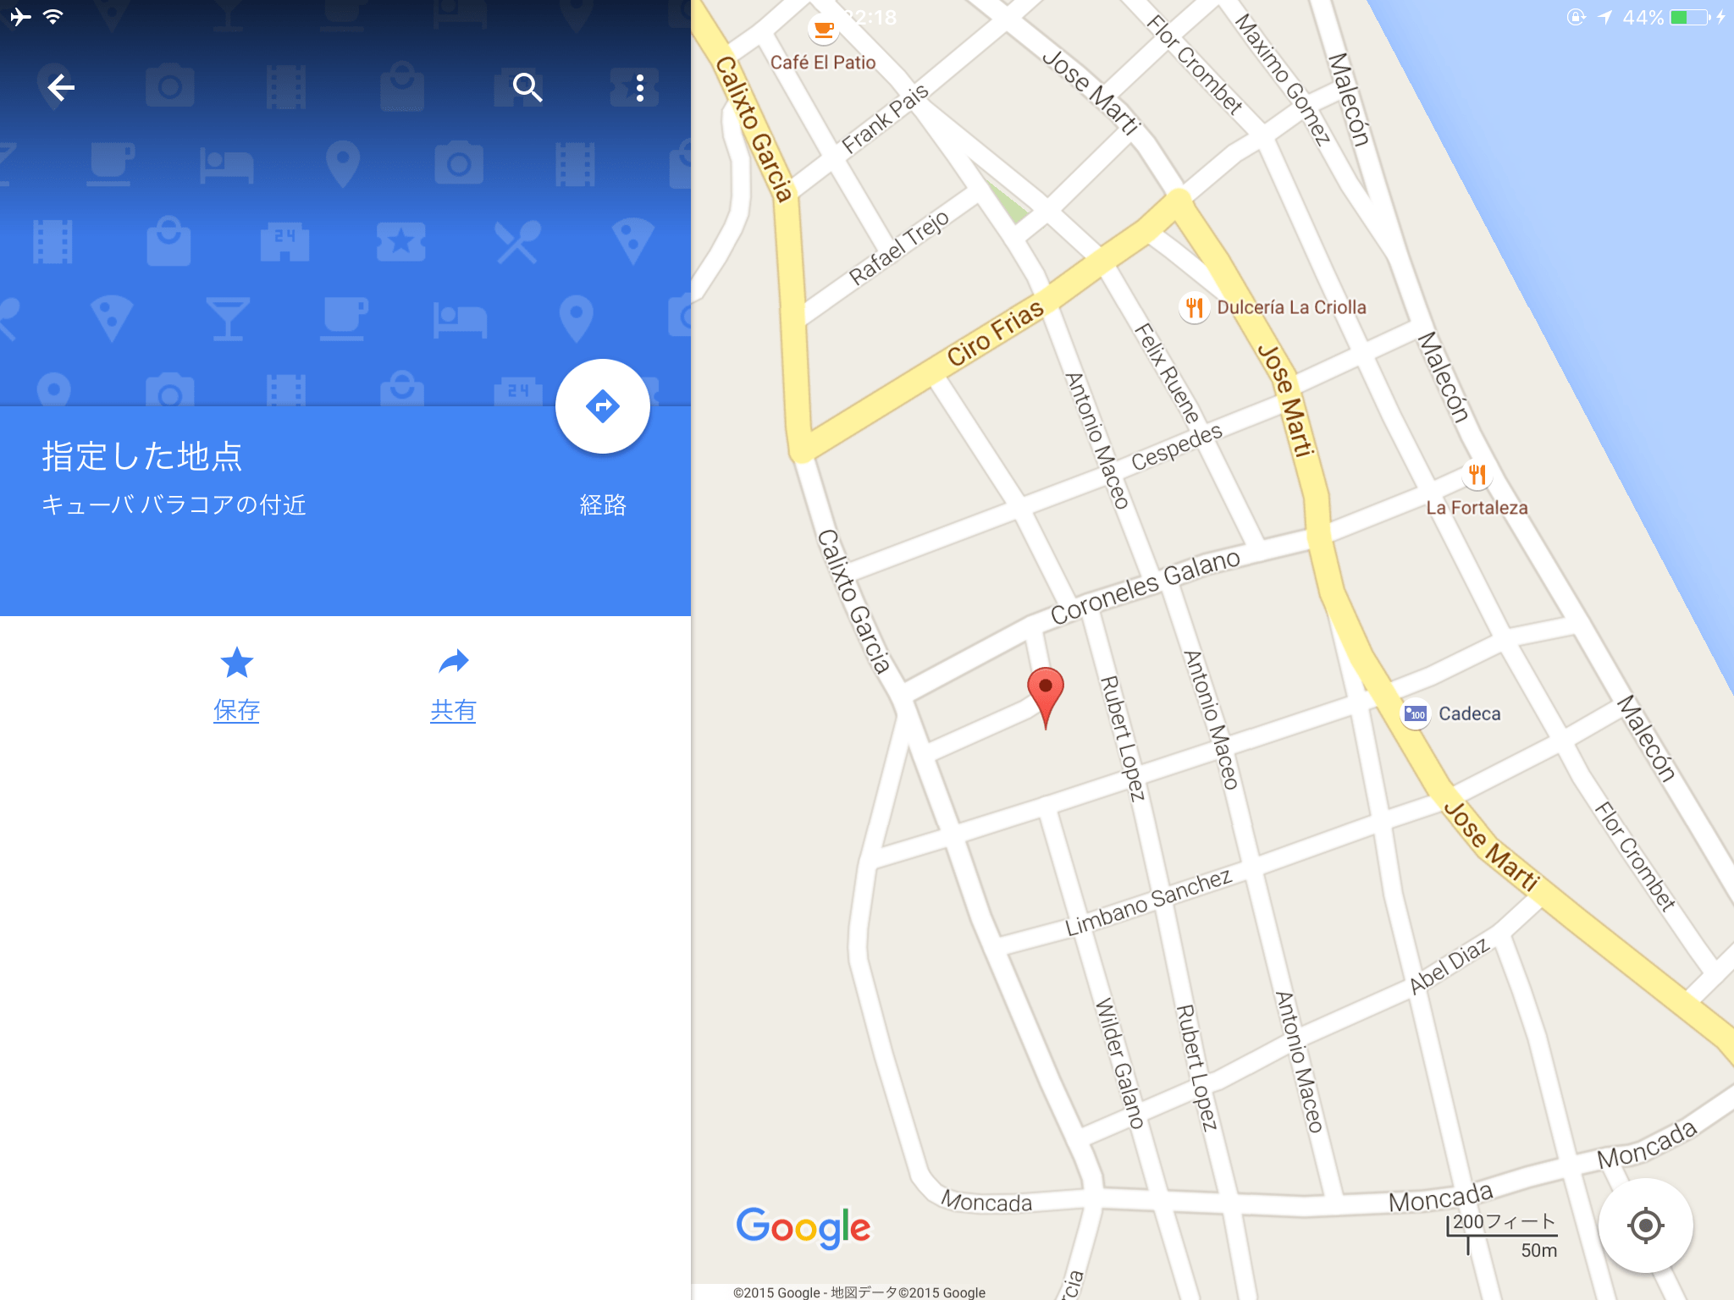The height and width of the screenshot is (1300, 1734).
Task: Tap Dulcería La Criolla restaurant icon
Action: [1194, 307]
